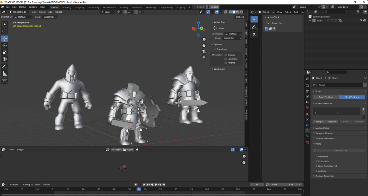The image size is (368, 196).
Task: Toggle camera view in viewport
Action: pos(204,51)
